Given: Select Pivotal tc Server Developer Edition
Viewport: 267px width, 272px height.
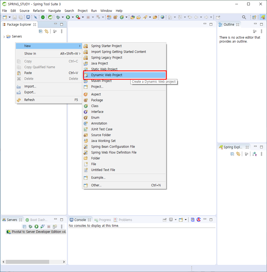Looking at the screenshot, I should (36, 232).
